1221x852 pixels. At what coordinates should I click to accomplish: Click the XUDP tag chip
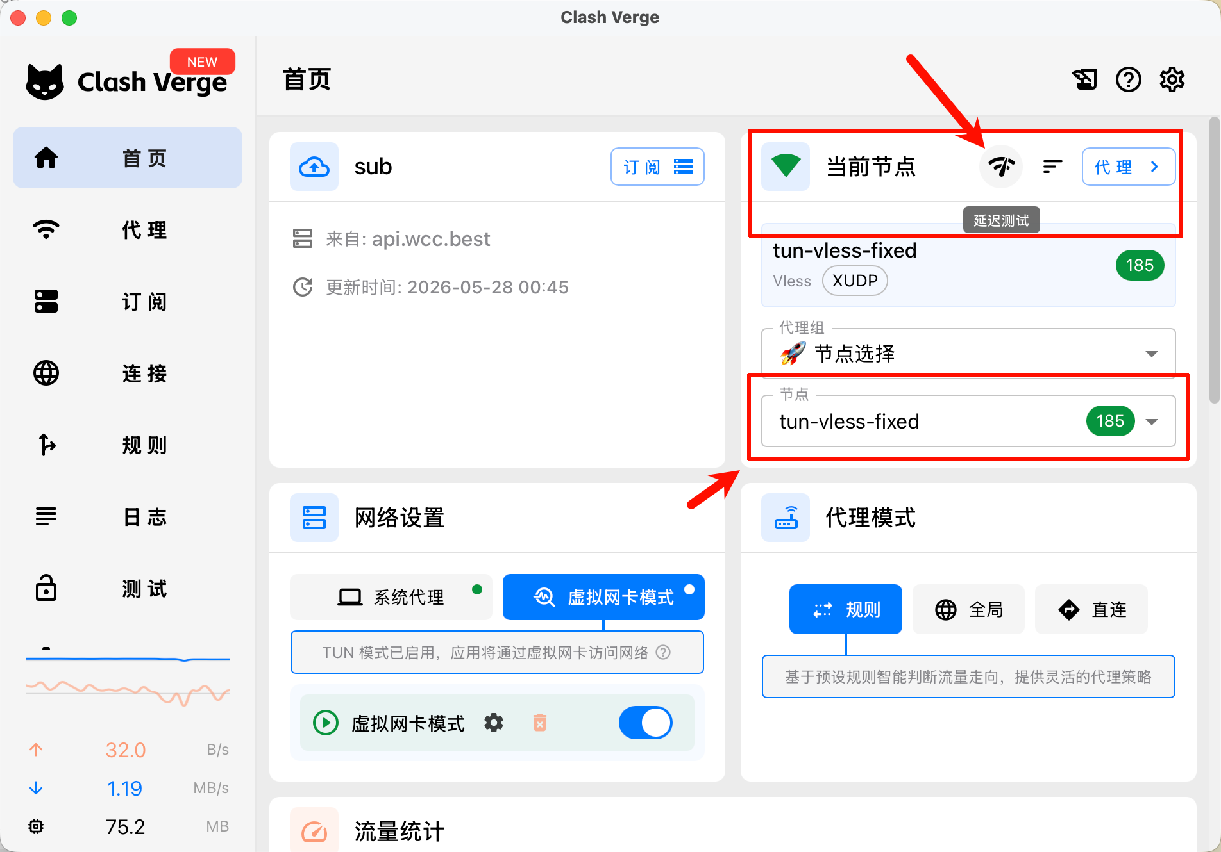tap(855, 281)
